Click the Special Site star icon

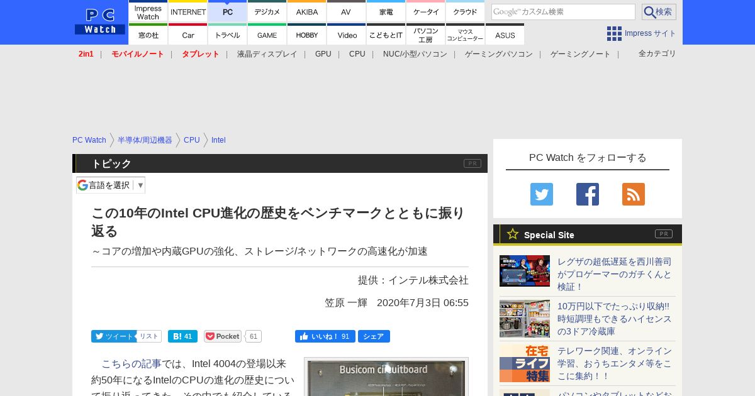point(513,234)
